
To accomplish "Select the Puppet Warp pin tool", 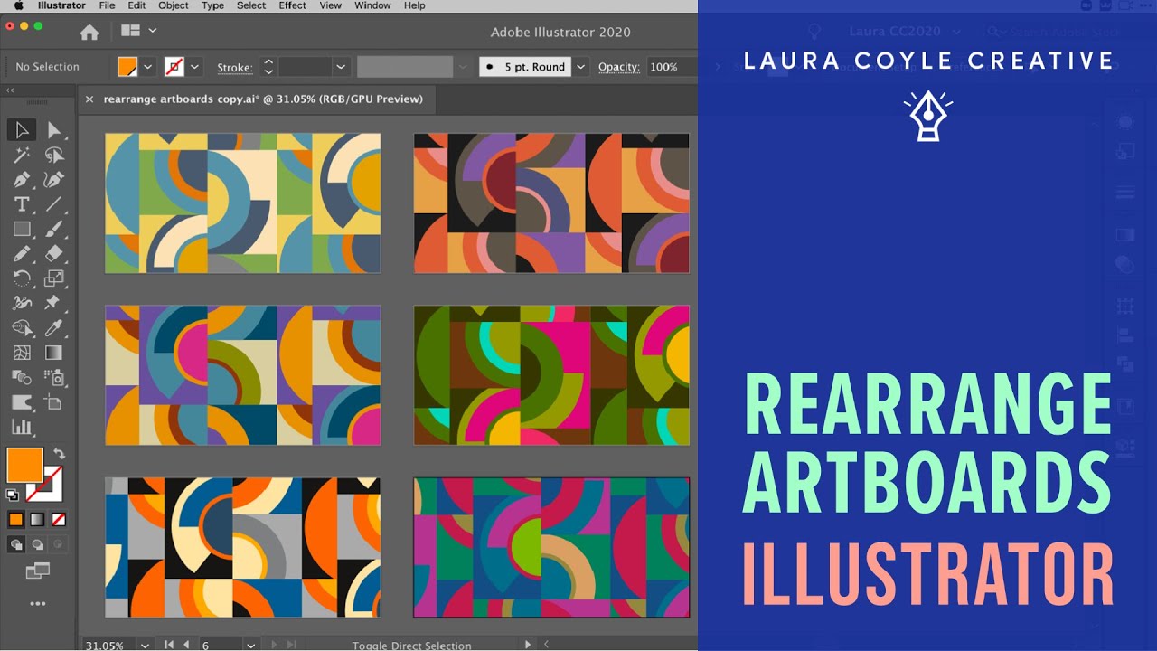I will [x=53, y=303].
